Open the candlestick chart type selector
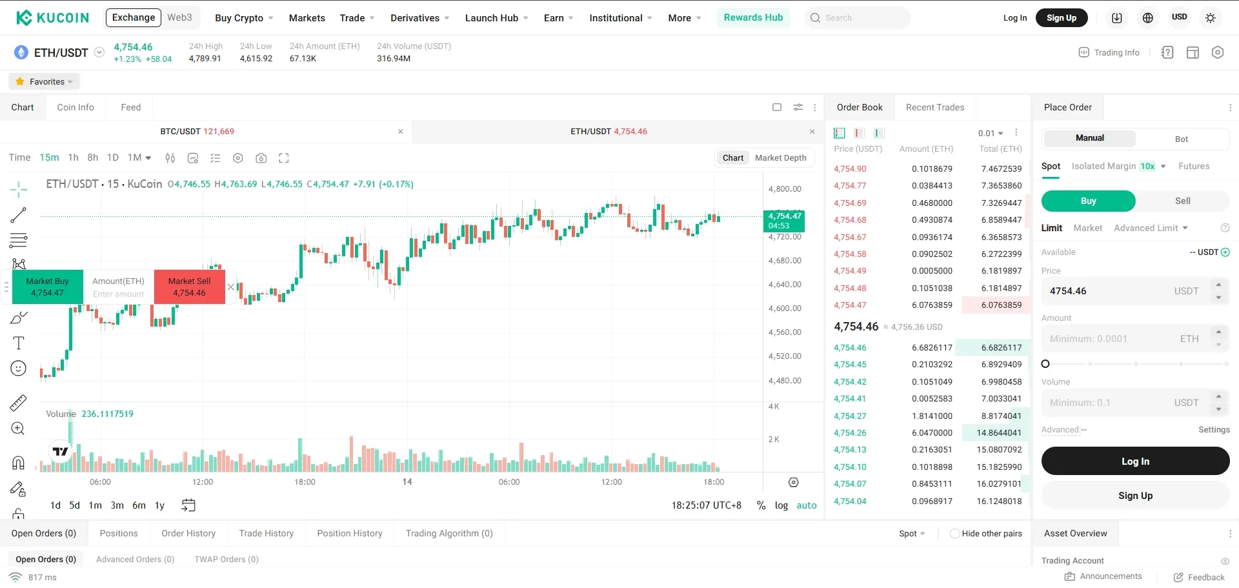The image size is (1239, 588). click(170, 158)
